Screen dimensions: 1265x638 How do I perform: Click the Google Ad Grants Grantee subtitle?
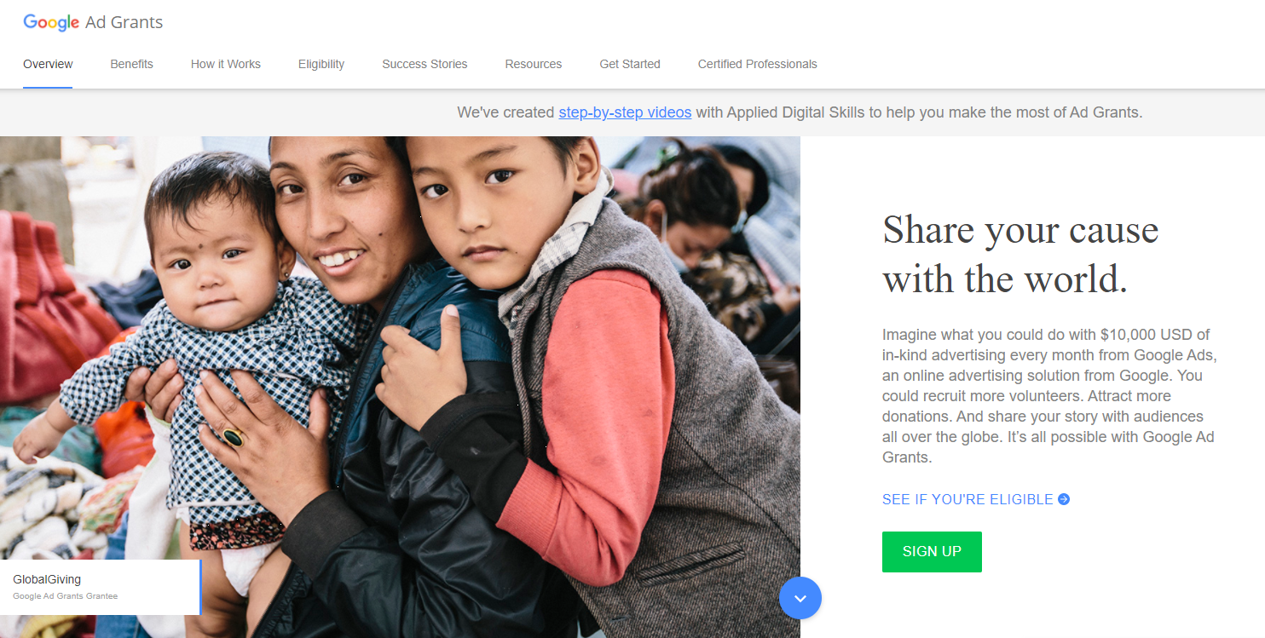pos(66,596)
